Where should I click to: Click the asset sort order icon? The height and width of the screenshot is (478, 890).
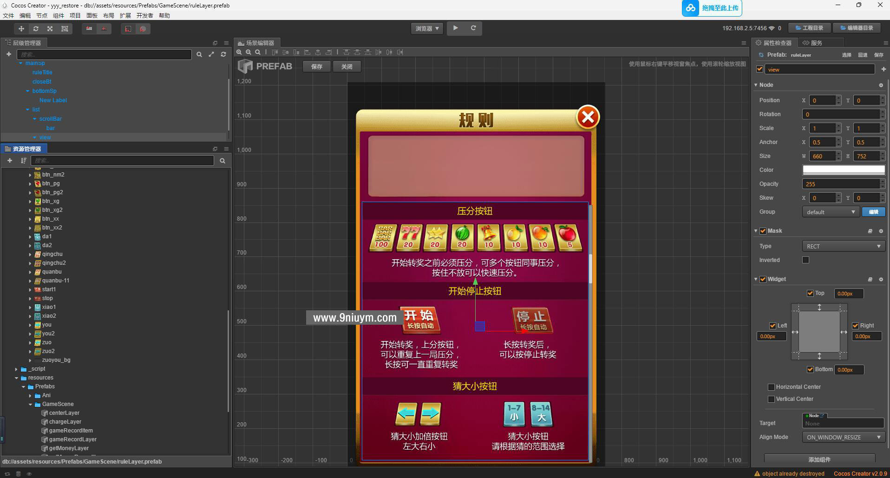[x=23, y=161]
